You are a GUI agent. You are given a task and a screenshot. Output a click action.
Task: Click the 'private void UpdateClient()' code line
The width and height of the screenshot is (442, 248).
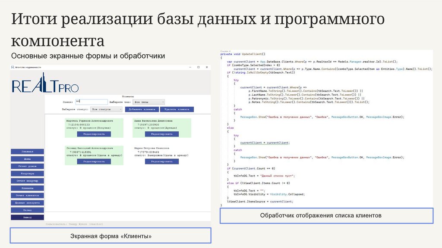[243, 54]
